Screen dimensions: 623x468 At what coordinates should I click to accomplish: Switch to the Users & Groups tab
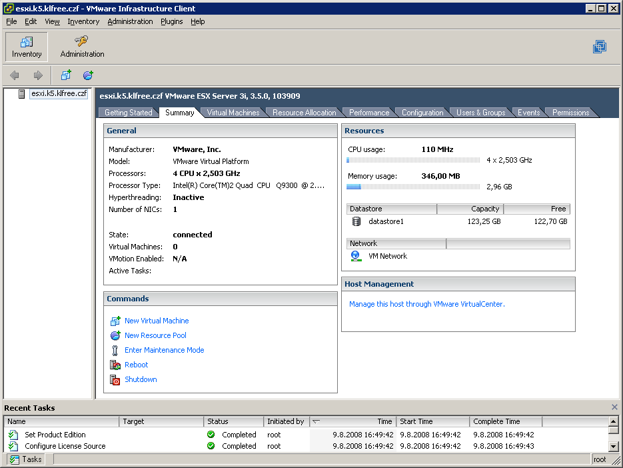481,113
